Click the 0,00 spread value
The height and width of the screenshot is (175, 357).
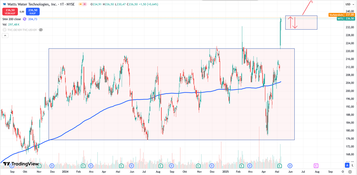point(22,12)
